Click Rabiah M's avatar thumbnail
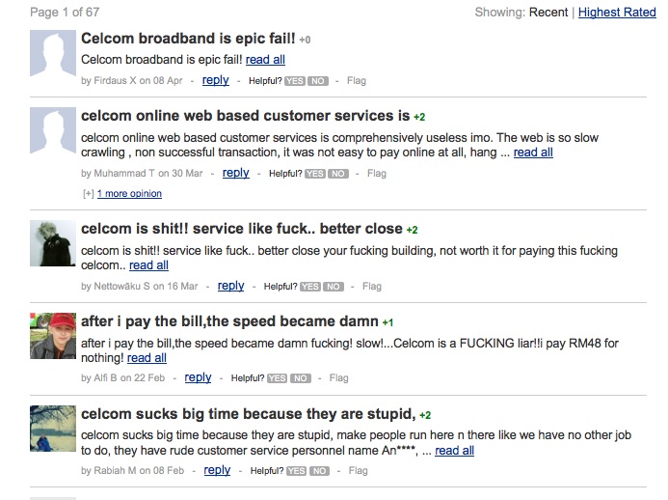Screen dimensions: 668x500 tap(52, 428)
